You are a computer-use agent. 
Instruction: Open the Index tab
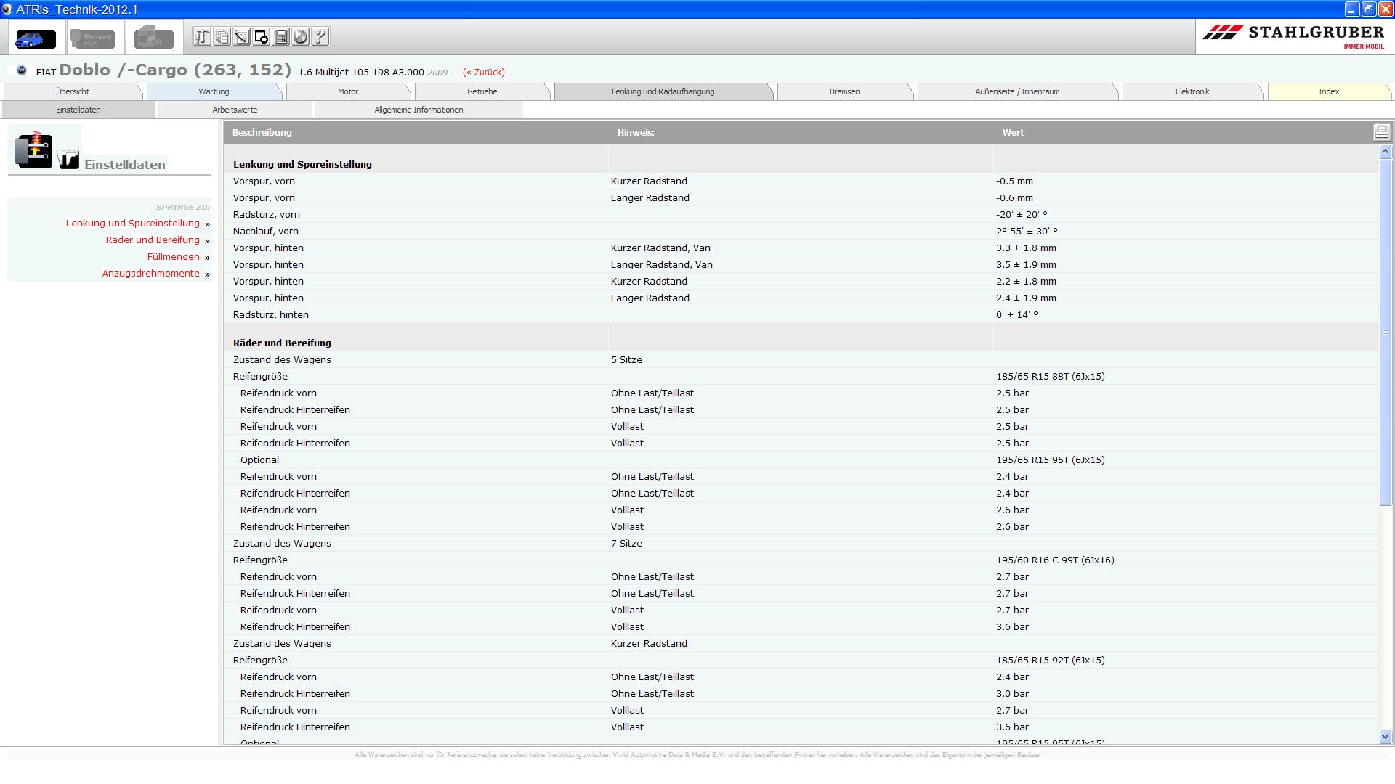point(1328,91)
